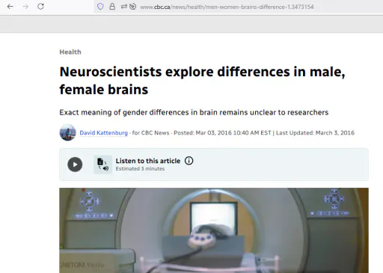This screenshot has height=273, width=383.
Task: Open the MRI scanner article image
Action: point(214,230)
